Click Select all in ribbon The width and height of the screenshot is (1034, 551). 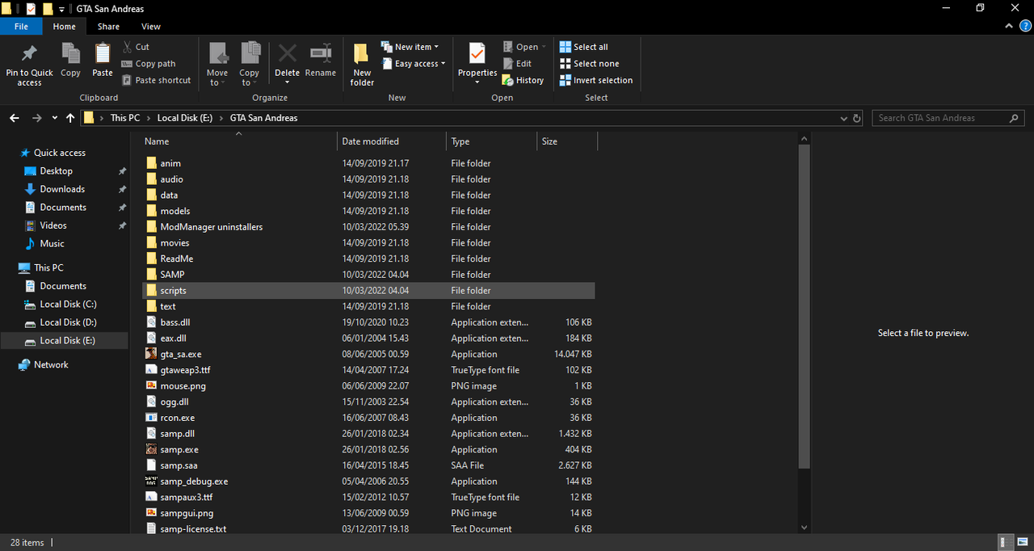tap(584, 47)
